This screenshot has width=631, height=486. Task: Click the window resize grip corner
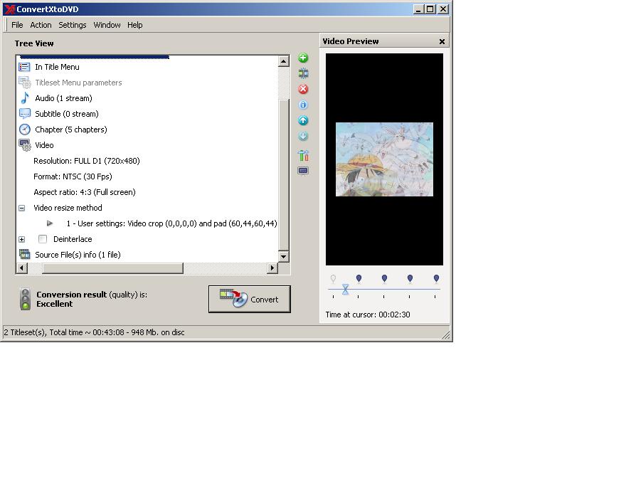[446, 335]
